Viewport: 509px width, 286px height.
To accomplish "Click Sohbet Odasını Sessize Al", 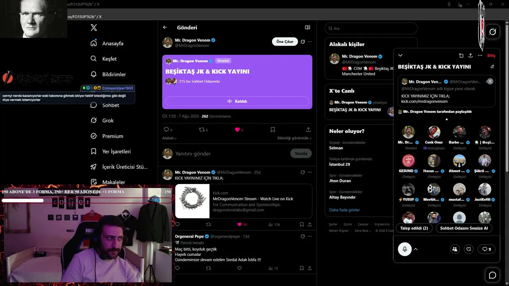I will point(464,228).
